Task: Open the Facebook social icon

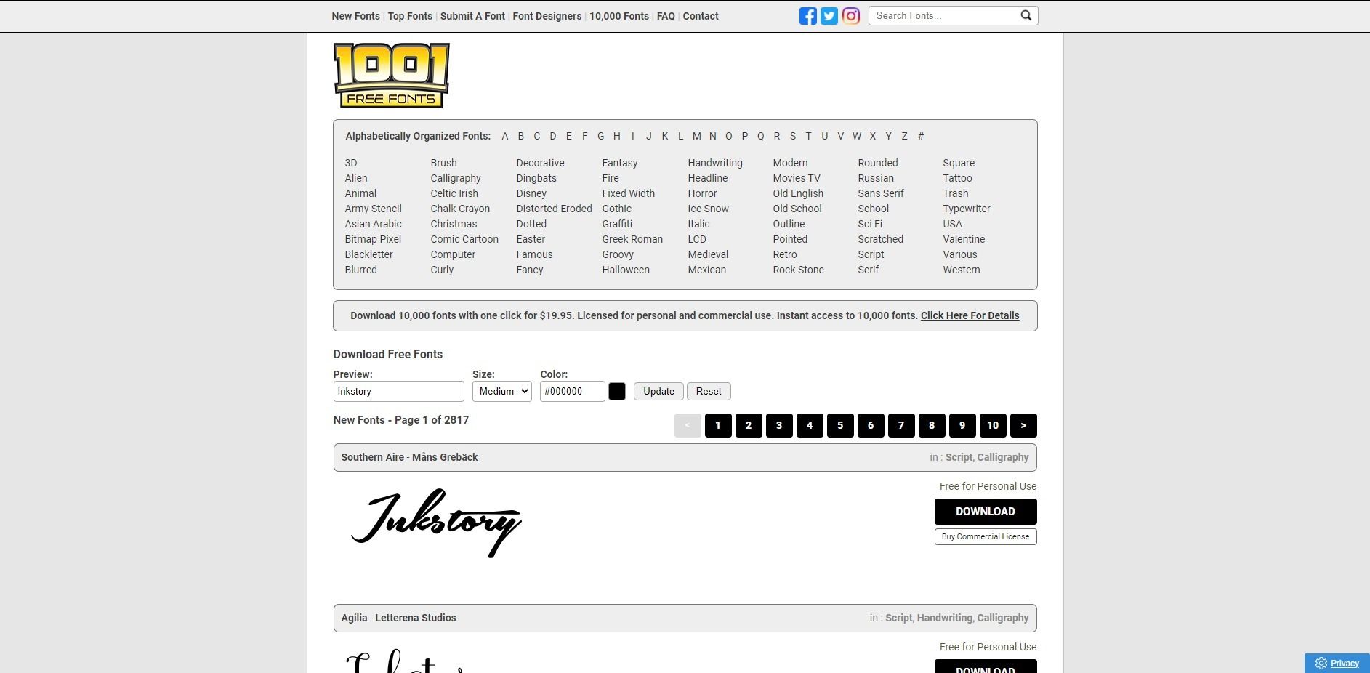Action: click(x=807, y=16)
